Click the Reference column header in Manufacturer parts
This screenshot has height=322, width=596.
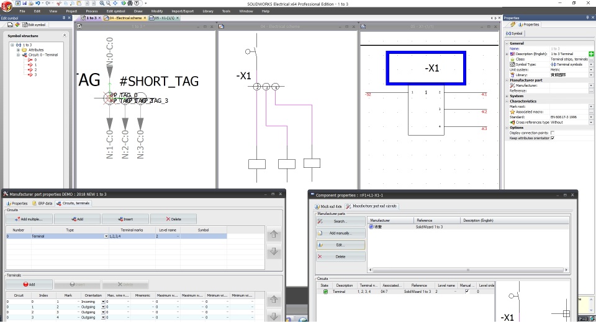click(x=436, y=220)
